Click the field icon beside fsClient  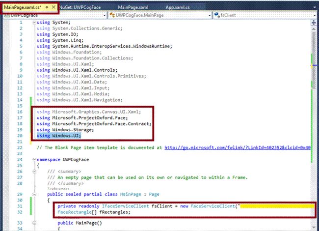coord(217,15)
